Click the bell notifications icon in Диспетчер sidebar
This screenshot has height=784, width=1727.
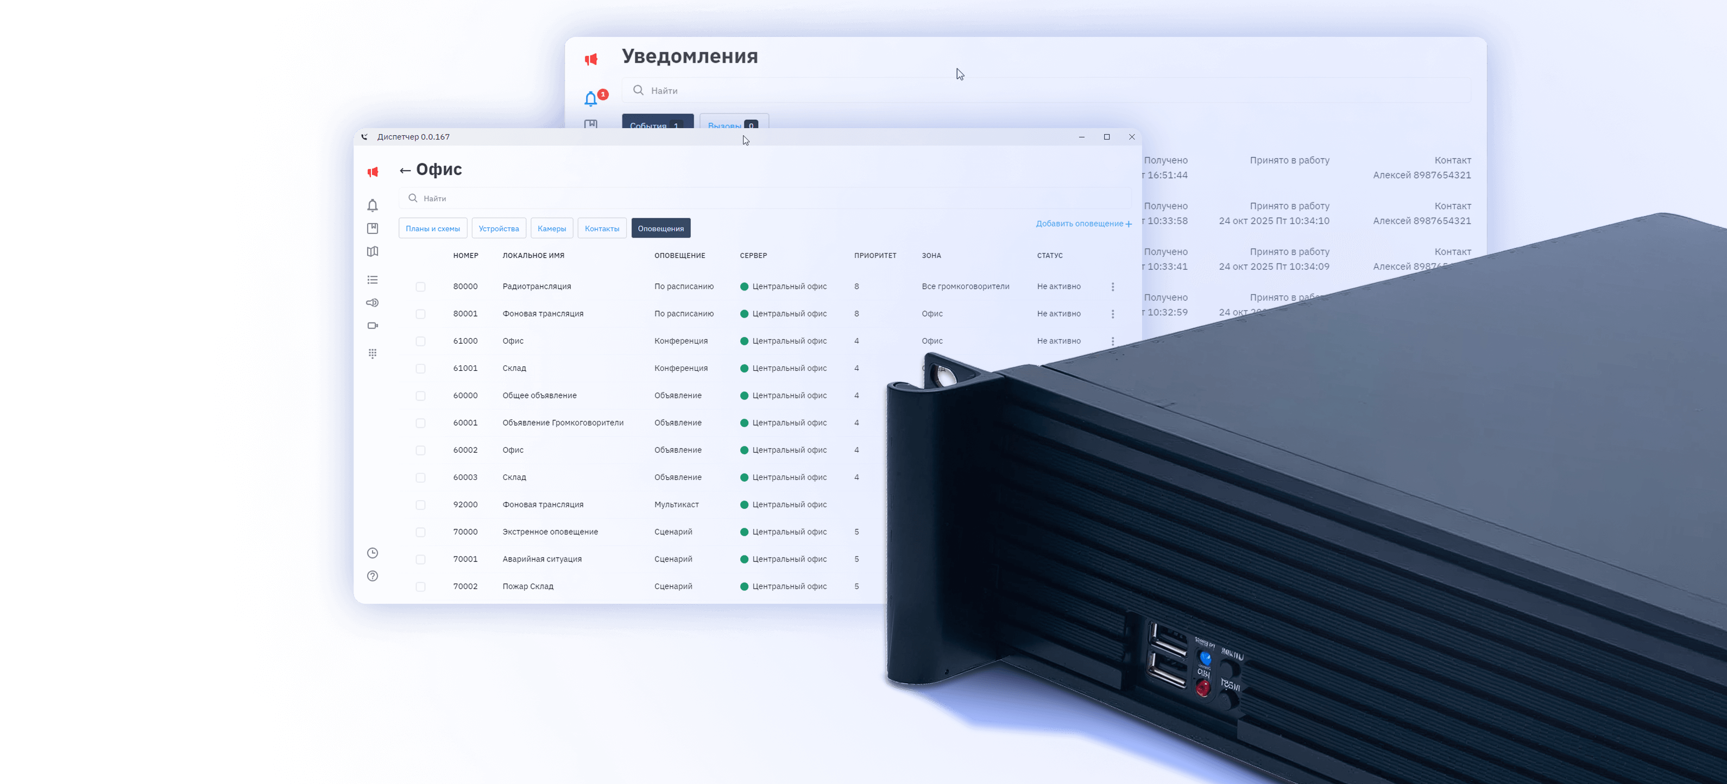(373, 206)
